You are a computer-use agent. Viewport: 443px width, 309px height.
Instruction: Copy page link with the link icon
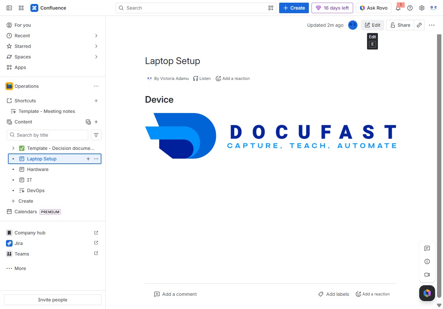[419, 25]
